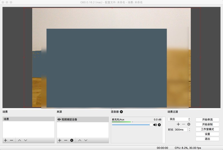Remove scene transition with minus icon
Viewport: 223px width, 150px height.
184,124
